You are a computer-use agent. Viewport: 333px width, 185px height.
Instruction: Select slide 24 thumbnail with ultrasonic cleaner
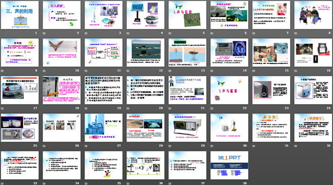(x=313, y=90)
